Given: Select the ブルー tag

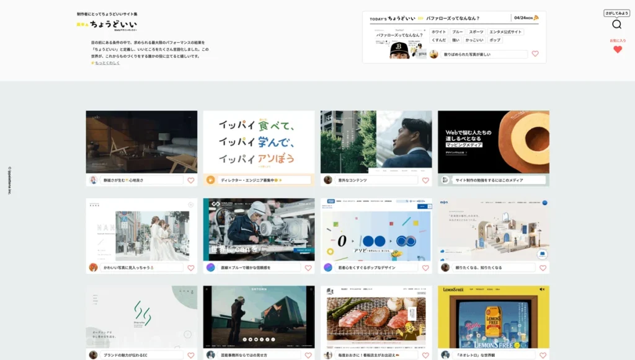Looking at the screenshot, I should pyautogui.click(x=457, y=32).
